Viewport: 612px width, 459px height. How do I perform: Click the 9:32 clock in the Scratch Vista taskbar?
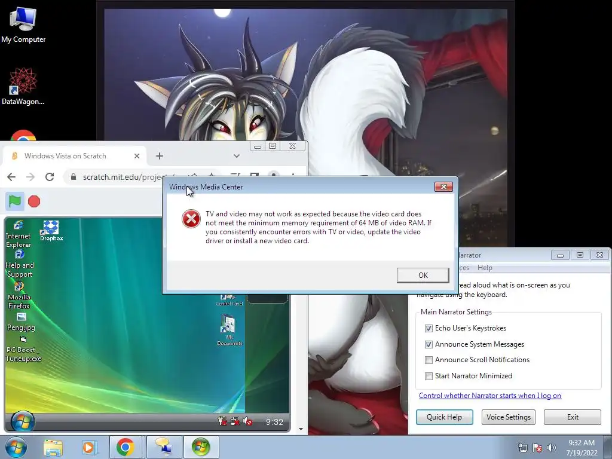click(274, 422)
